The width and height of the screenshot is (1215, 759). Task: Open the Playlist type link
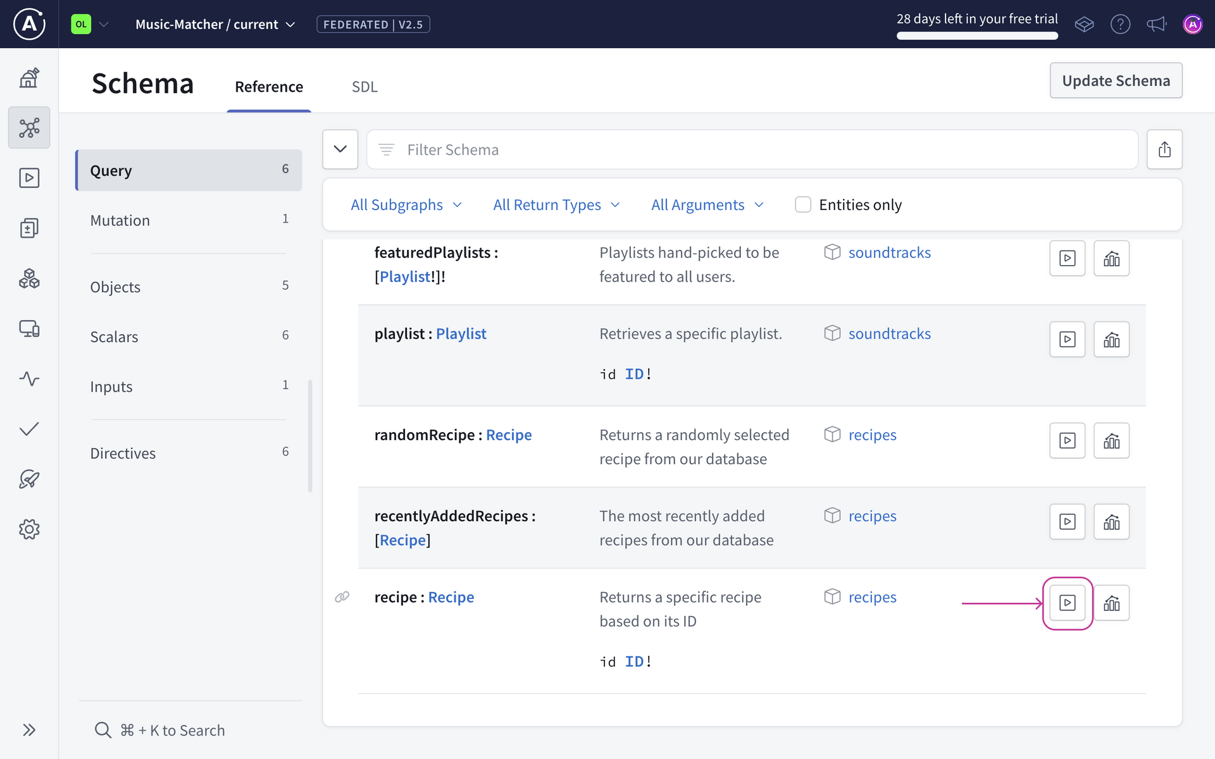click(406, 276)
